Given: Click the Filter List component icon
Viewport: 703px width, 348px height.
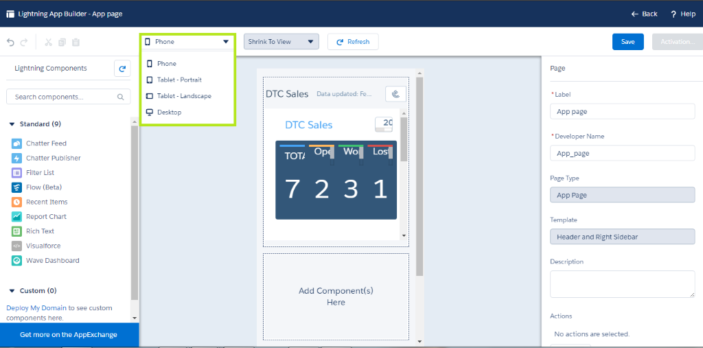Looking at the screenshot, I should point(16,173).
